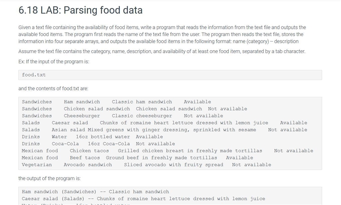
Task: Click the "6.18 LAB: Parsing food data" heading
Action: click(x=81, y=10)
